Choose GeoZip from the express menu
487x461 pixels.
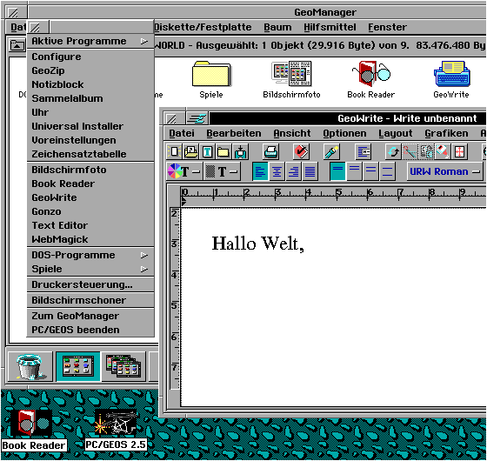(x=90, y=70)
